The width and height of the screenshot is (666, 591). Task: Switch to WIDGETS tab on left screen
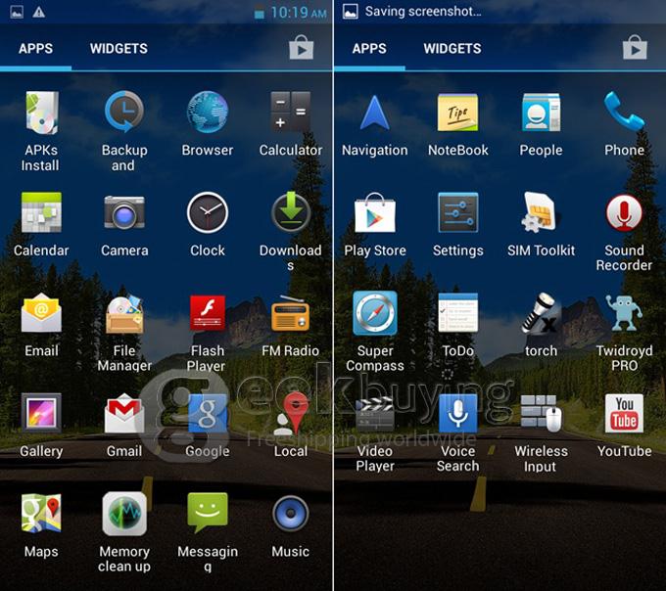click(119, 48)
